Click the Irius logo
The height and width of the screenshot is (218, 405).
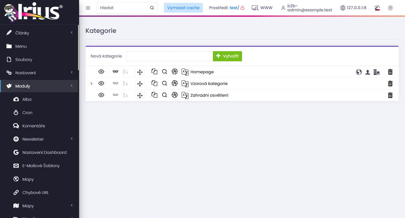(33, 12)
